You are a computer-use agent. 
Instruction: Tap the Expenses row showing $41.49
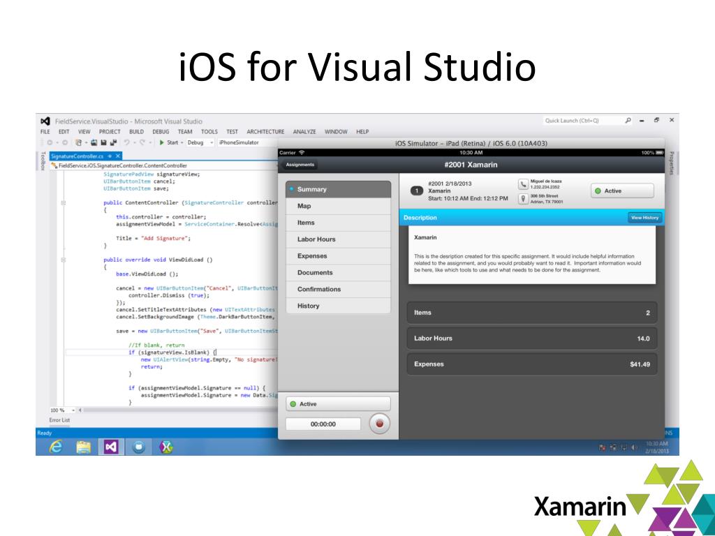531,364
